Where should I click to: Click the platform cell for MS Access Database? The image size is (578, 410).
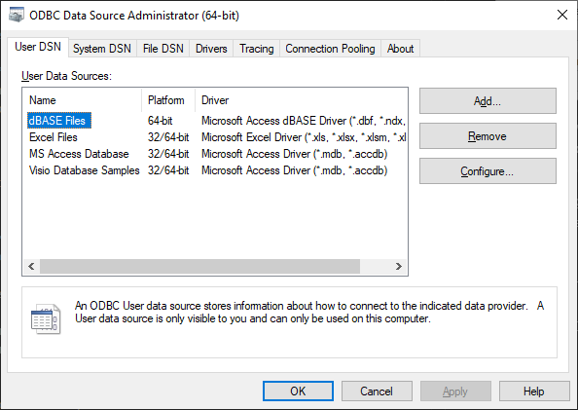pyautogui.click(x=168, y=154)
